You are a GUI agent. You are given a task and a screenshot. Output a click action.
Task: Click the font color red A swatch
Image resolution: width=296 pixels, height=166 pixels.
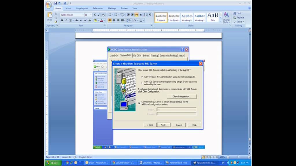point(101,20)
